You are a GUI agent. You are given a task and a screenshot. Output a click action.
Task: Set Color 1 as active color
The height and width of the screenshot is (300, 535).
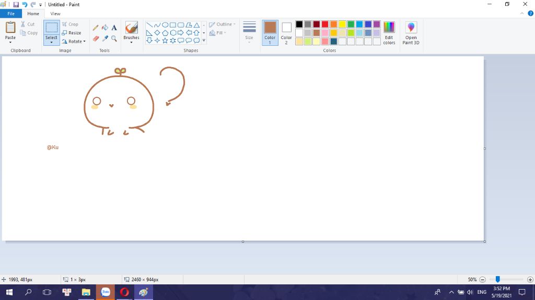tap(270, 33)
